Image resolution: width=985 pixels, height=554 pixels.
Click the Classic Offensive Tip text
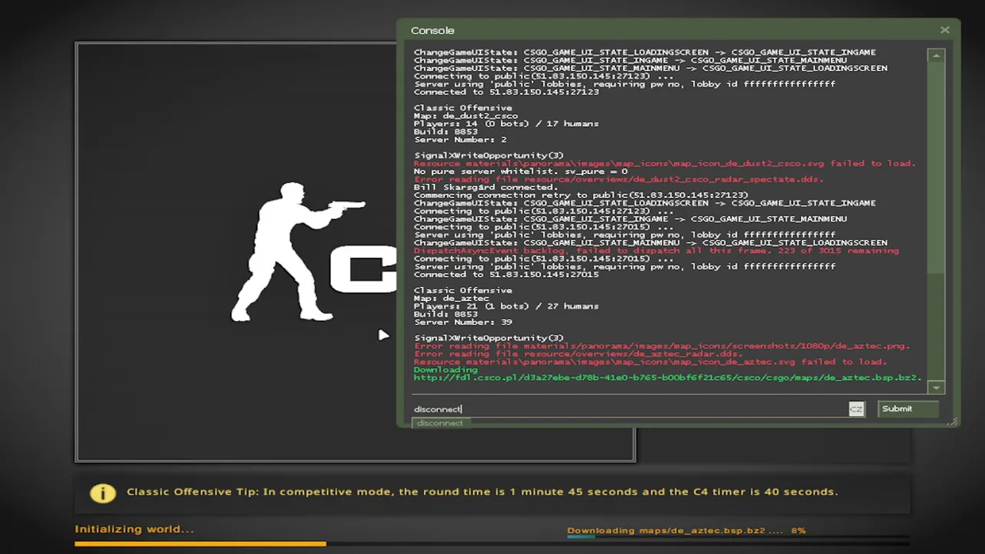[x=482, y=492]
